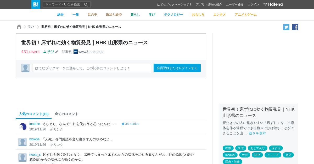Screen dimensions: 314x164
Task: Click はてなブックマークって？ link
Action: [175, 4]
